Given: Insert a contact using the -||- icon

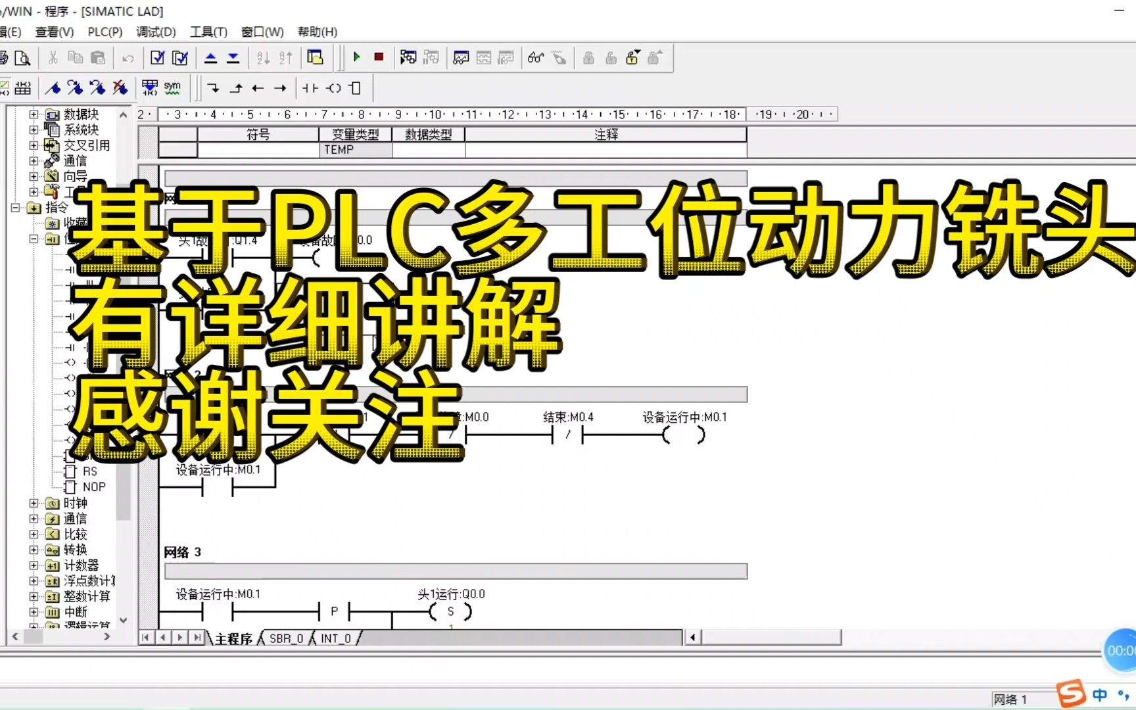Looking at the screenshot, I should (311, 87).
